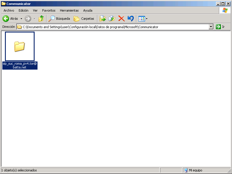Click '1 objeto(s) seleccionados' status text

point(19,170)
